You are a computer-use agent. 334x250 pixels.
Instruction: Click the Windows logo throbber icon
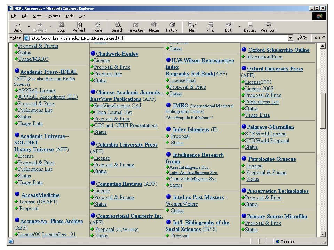pos(319,16)
